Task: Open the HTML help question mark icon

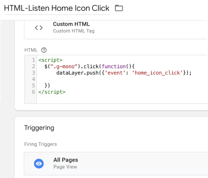Action: coord(44,50)
